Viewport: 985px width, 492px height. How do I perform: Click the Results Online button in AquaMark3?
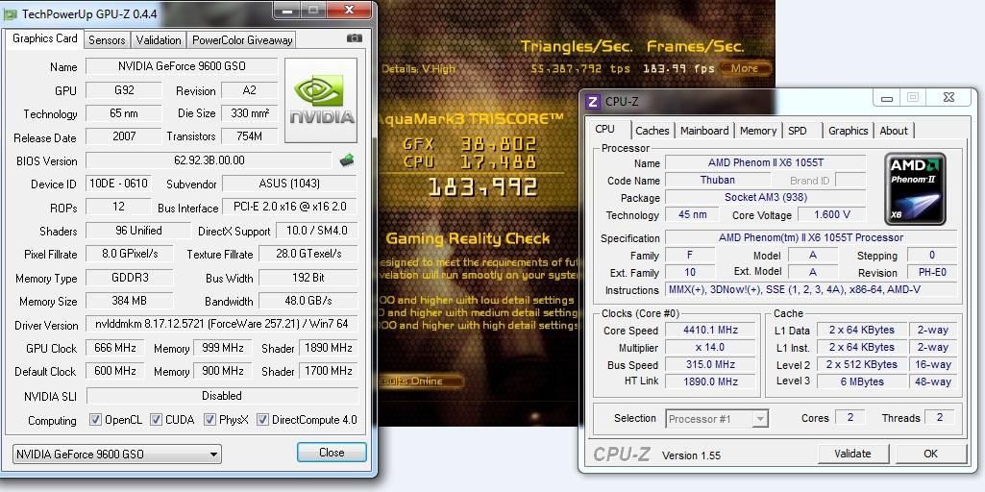click(x=420, y=381)
